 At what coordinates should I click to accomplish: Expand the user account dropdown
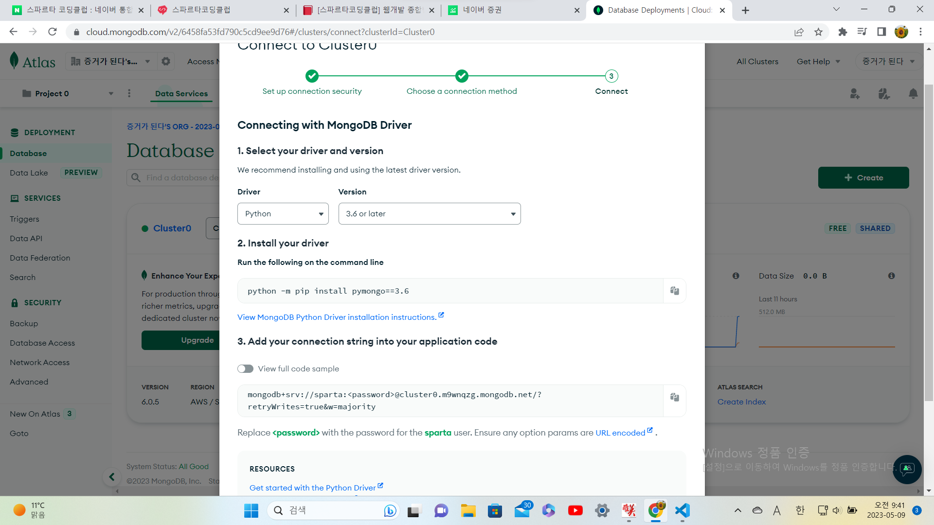[x=888, y=62]
